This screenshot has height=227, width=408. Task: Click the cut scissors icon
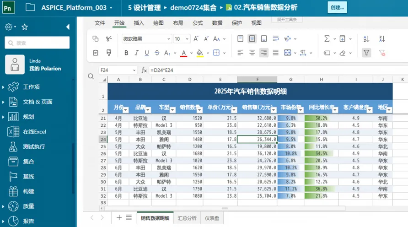pyautogui.click(x=109, y=39)
